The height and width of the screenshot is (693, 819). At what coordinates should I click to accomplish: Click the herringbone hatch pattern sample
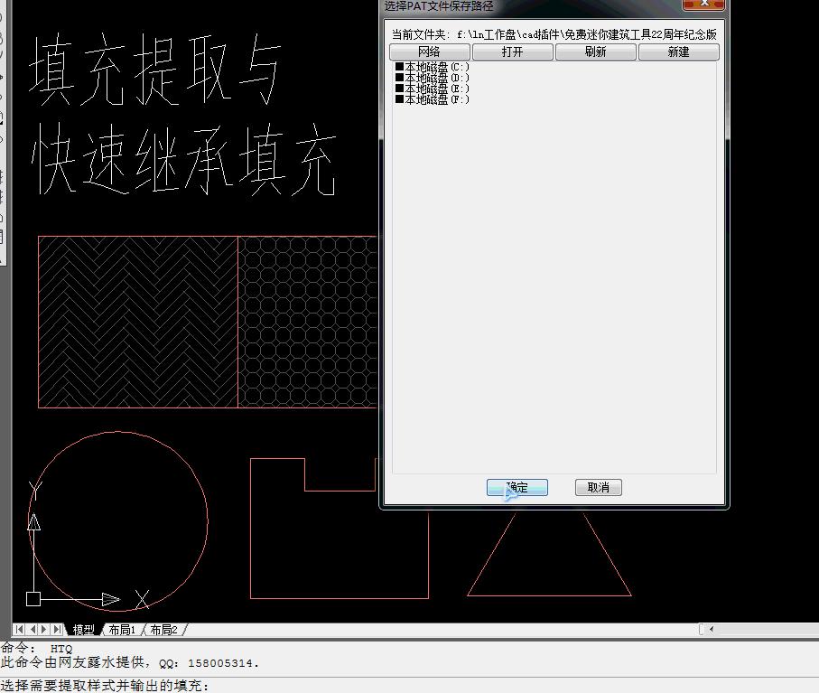coord(135,321)
